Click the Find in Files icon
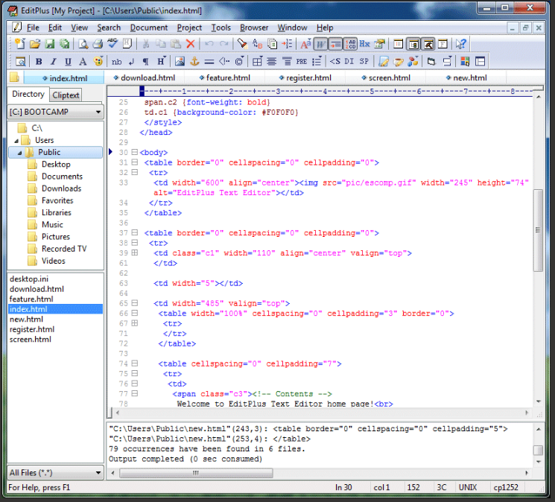Image resolution: width=555 pixels, height=502 pixels. coord(272,44)
